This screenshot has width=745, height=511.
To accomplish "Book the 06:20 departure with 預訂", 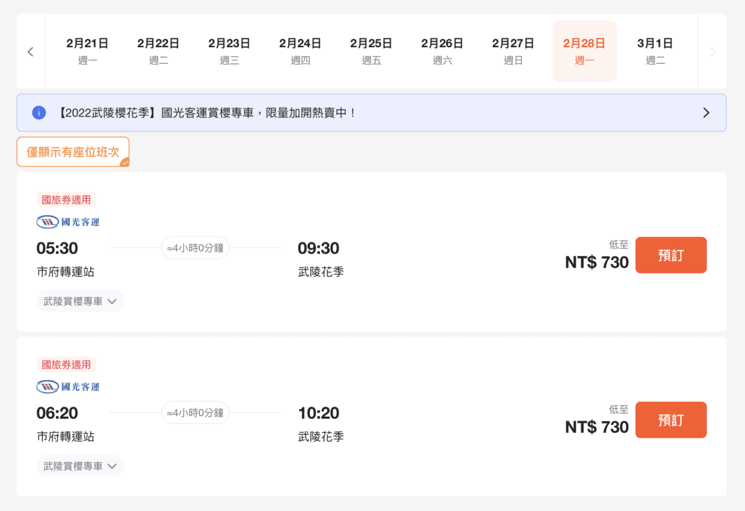I will click(x=670, y=420).
